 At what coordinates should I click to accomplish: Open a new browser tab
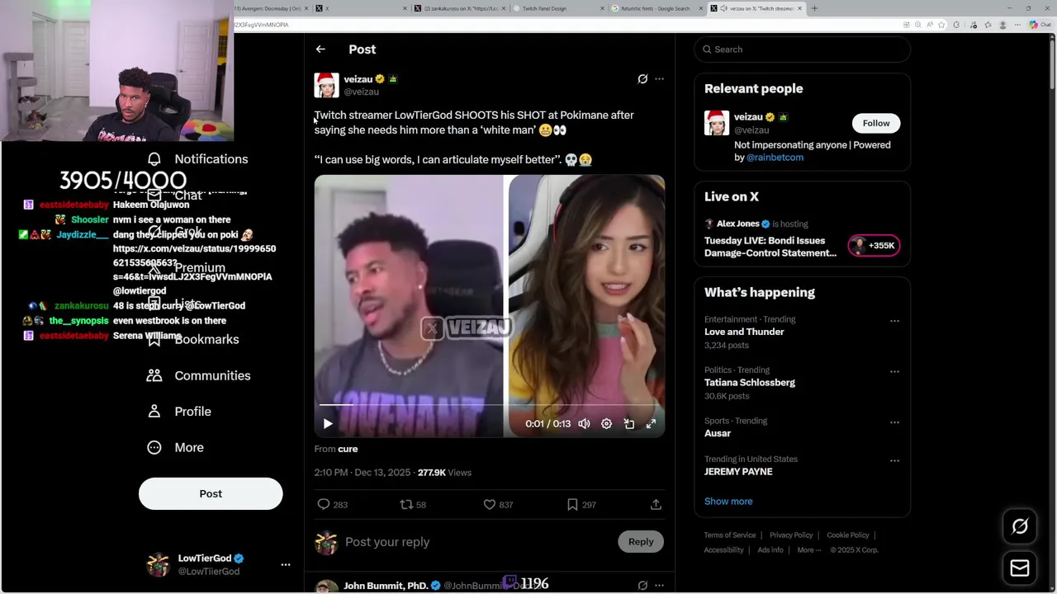tap(814, 8)
